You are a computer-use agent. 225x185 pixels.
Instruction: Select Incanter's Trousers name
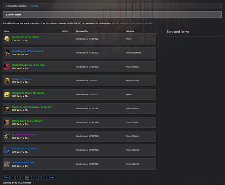[22, 79]
